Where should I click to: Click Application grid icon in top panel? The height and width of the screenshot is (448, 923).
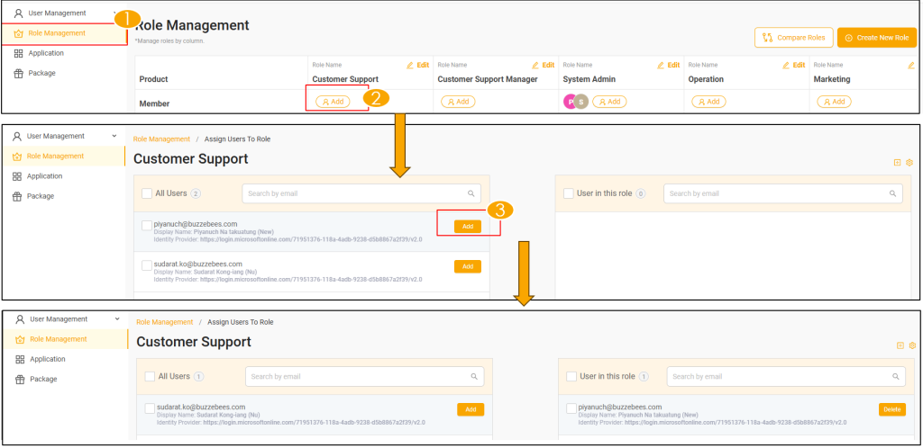18,53
